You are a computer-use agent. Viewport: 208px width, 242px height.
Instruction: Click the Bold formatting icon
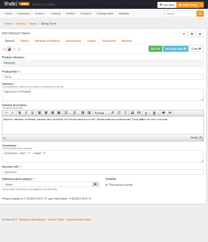(20, 113)
